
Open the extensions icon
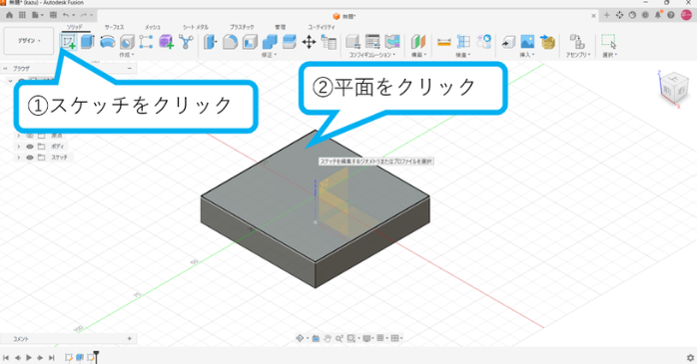coord(620,15)
